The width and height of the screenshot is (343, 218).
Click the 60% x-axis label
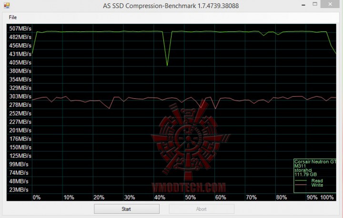point(221,198)
